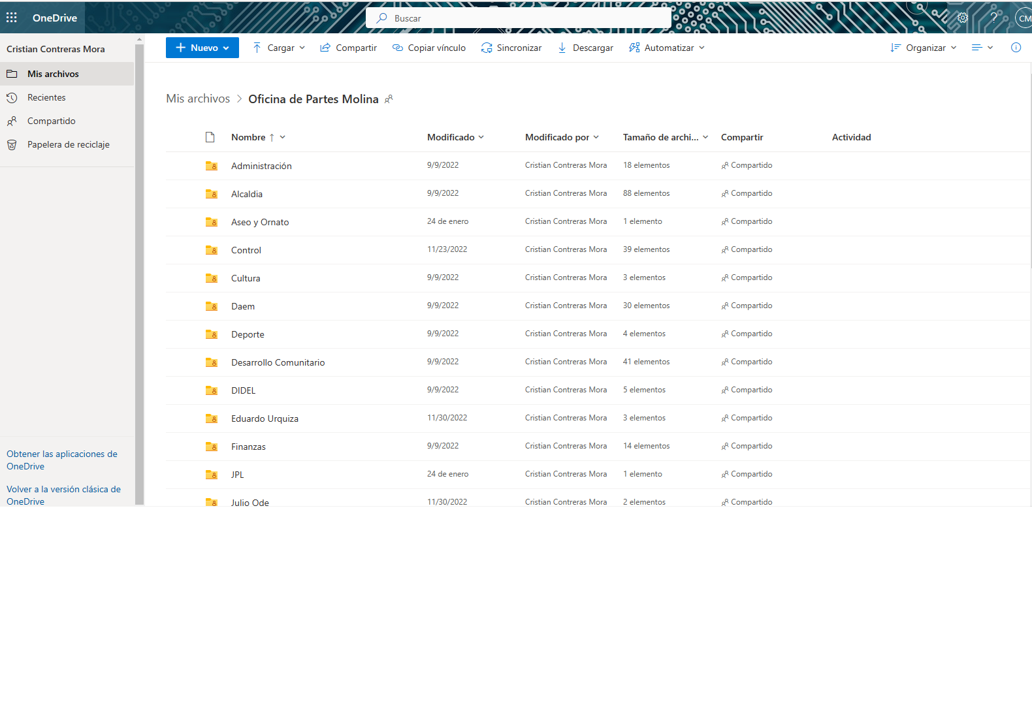This screenshot has width=1032, height=726.
Task: Open Papelera de reciclaje in sidebar
Action: [x=68, y=144]
